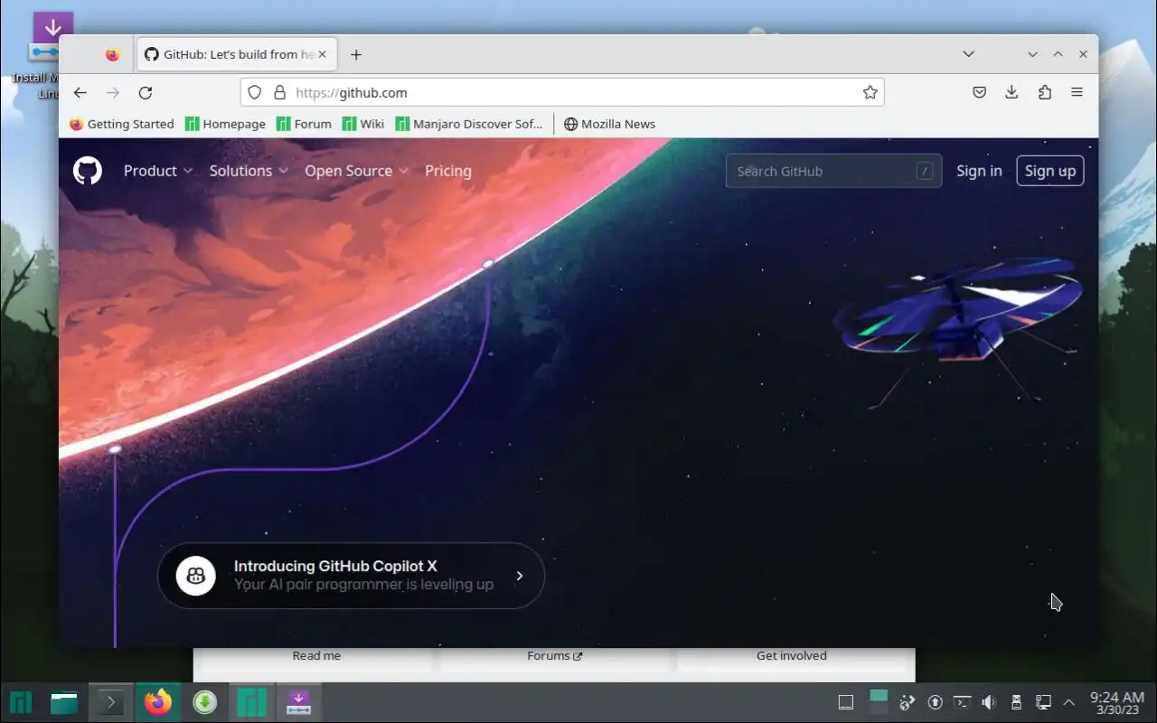Viewport: 1157px width, 723px height.
Task: Open the Introducing GitHub Copilot X banner
Action: (351, 576)
